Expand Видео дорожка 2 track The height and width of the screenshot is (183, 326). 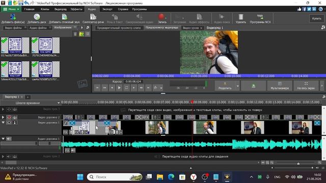[3, 117]
